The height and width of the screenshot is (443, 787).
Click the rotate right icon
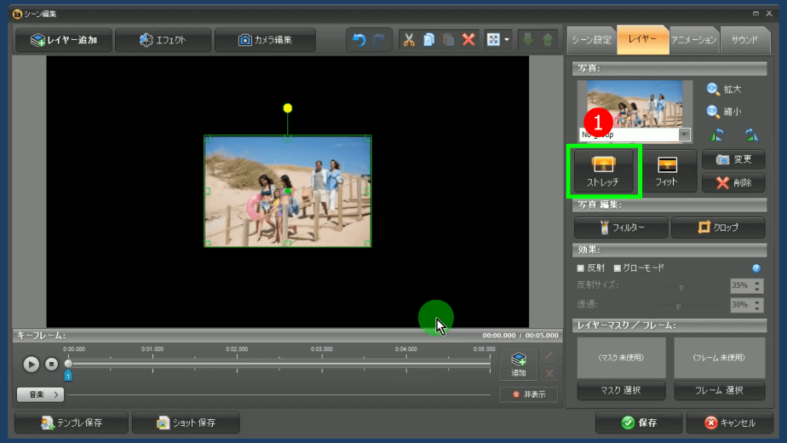[x=750, y=135]
